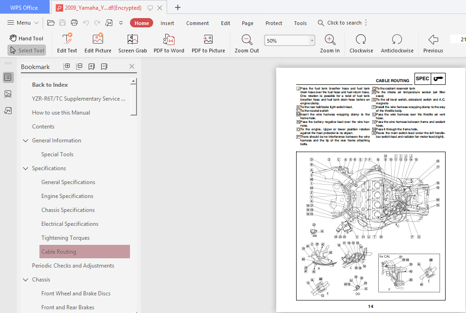Show the page thumbnails sidebar icon
The height and width of the screenshot is (313, 466).
(x=8, y=94)
